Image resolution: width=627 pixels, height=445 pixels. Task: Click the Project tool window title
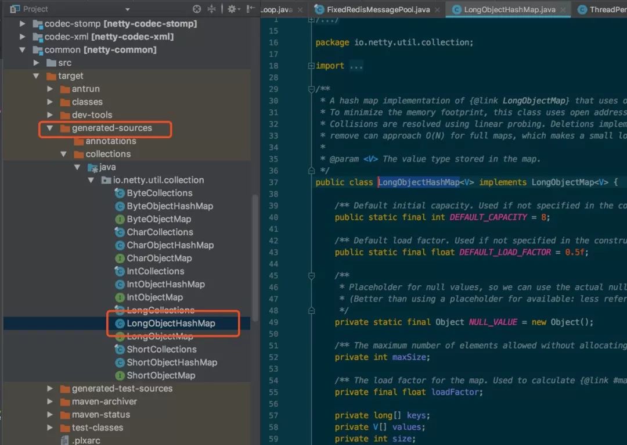pyautogui.click(x=35, y=9)
